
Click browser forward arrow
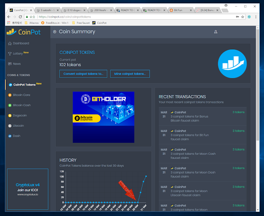[14, 17]
